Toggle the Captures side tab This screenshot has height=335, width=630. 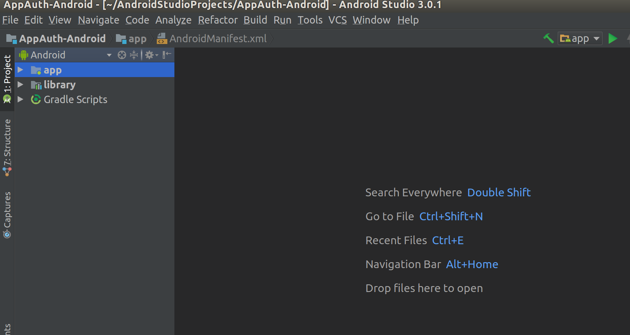point(7,215)
